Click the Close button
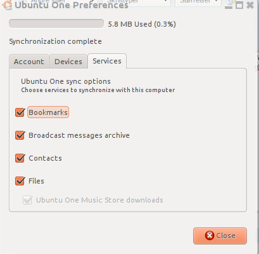The image size is (259, 254). 220,236
